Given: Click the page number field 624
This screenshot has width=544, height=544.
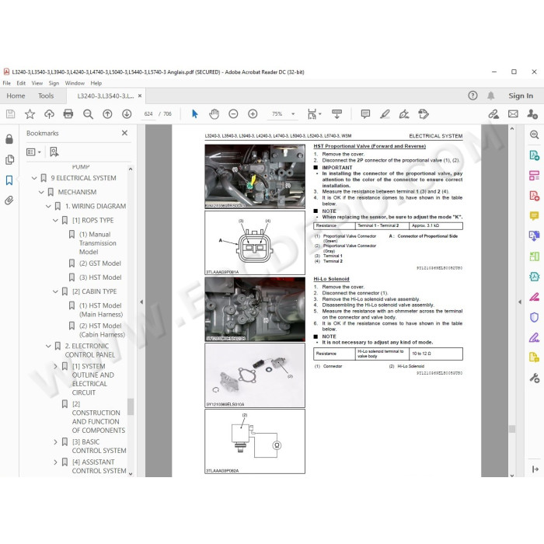Looking at the screenshot, I should coord(148,113).
